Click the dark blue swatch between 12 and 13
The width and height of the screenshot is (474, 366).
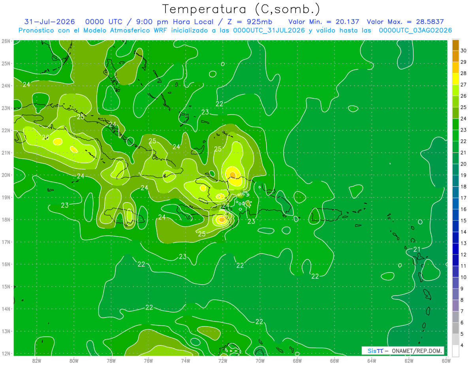455,249
